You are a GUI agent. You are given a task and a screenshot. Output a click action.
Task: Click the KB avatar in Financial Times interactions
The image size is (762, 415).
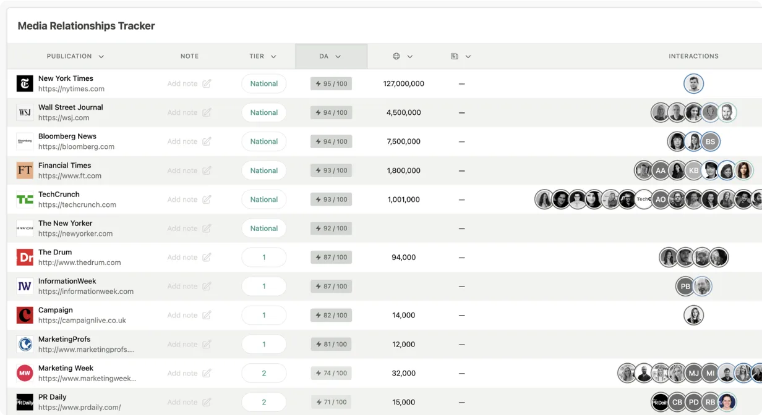coord(694,170)
